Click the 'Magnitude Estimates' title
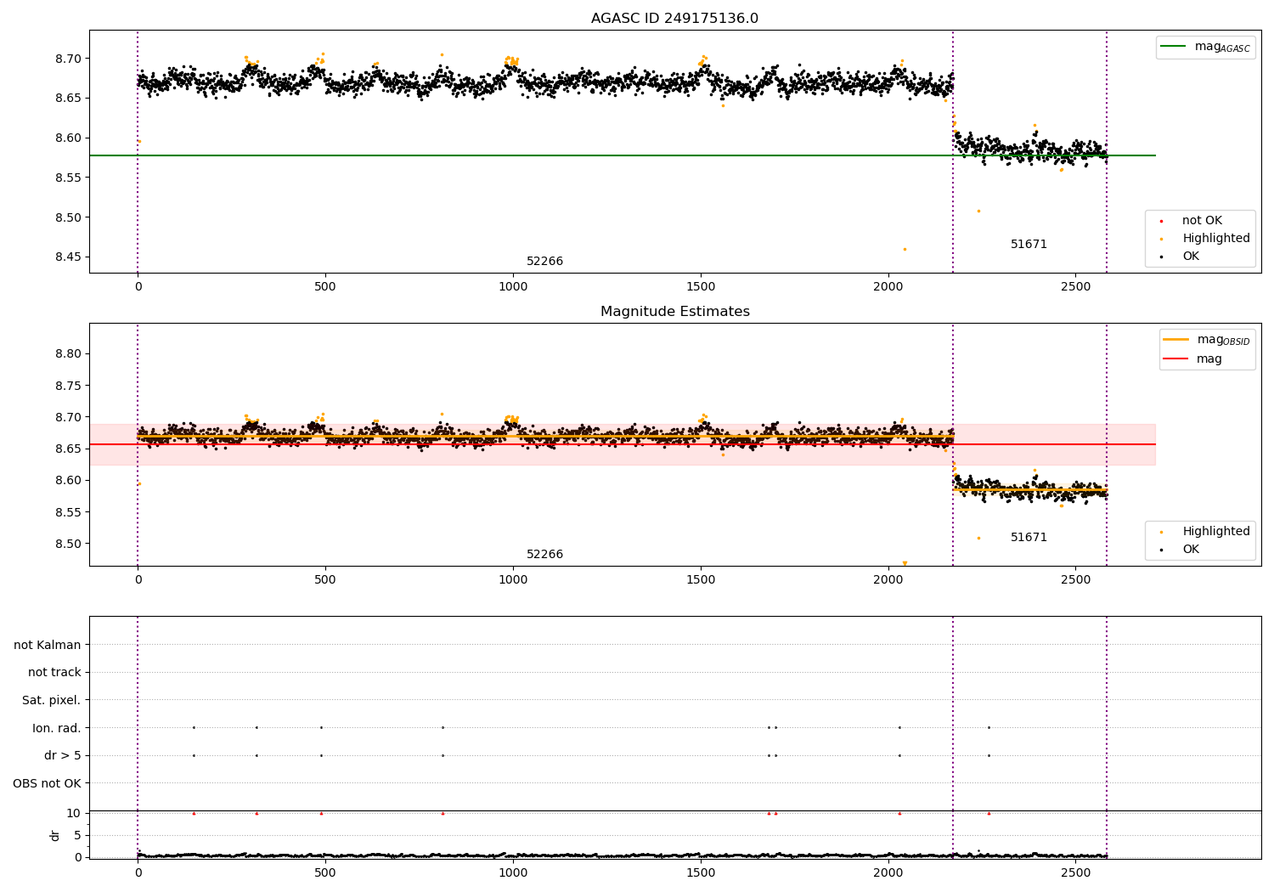 [675, 312]
